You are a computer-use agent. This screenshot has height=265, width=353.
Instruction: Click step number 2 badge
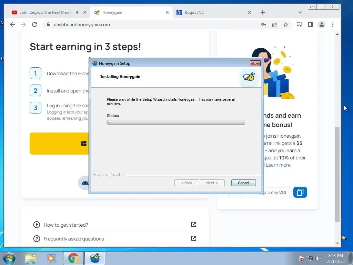pyautogui.click(x=36, y=91)
